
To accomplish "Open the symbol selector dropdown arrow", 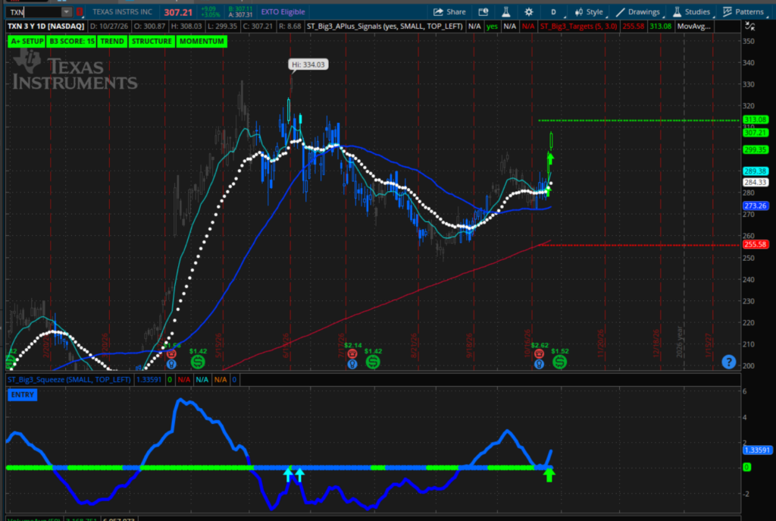I will coord(67,12).
